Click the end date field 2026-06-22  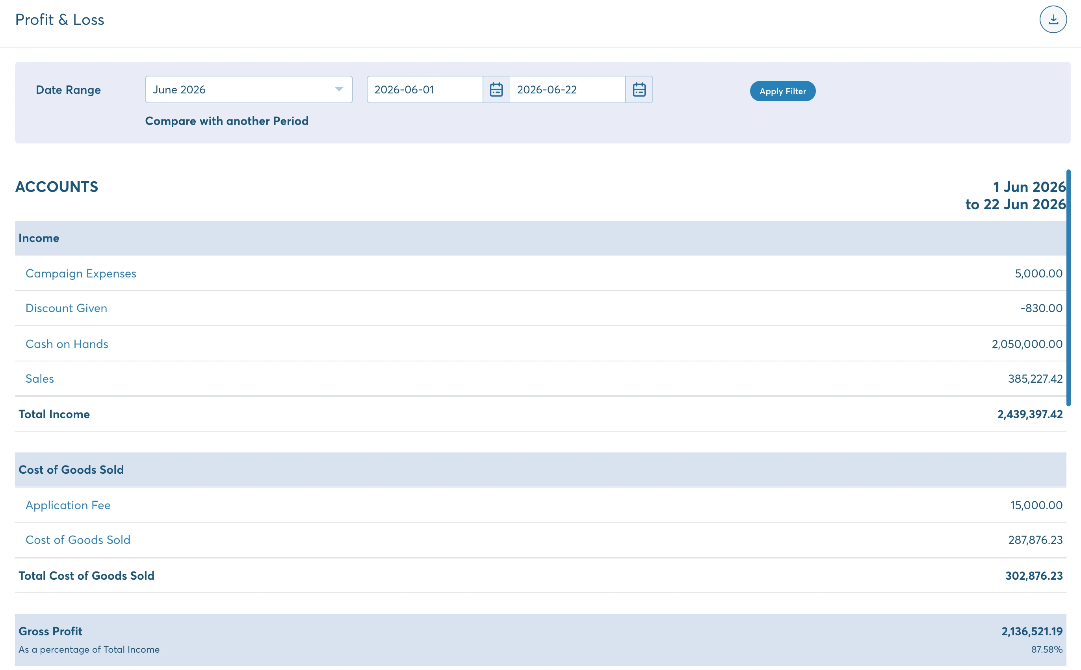tap(567, 89)
